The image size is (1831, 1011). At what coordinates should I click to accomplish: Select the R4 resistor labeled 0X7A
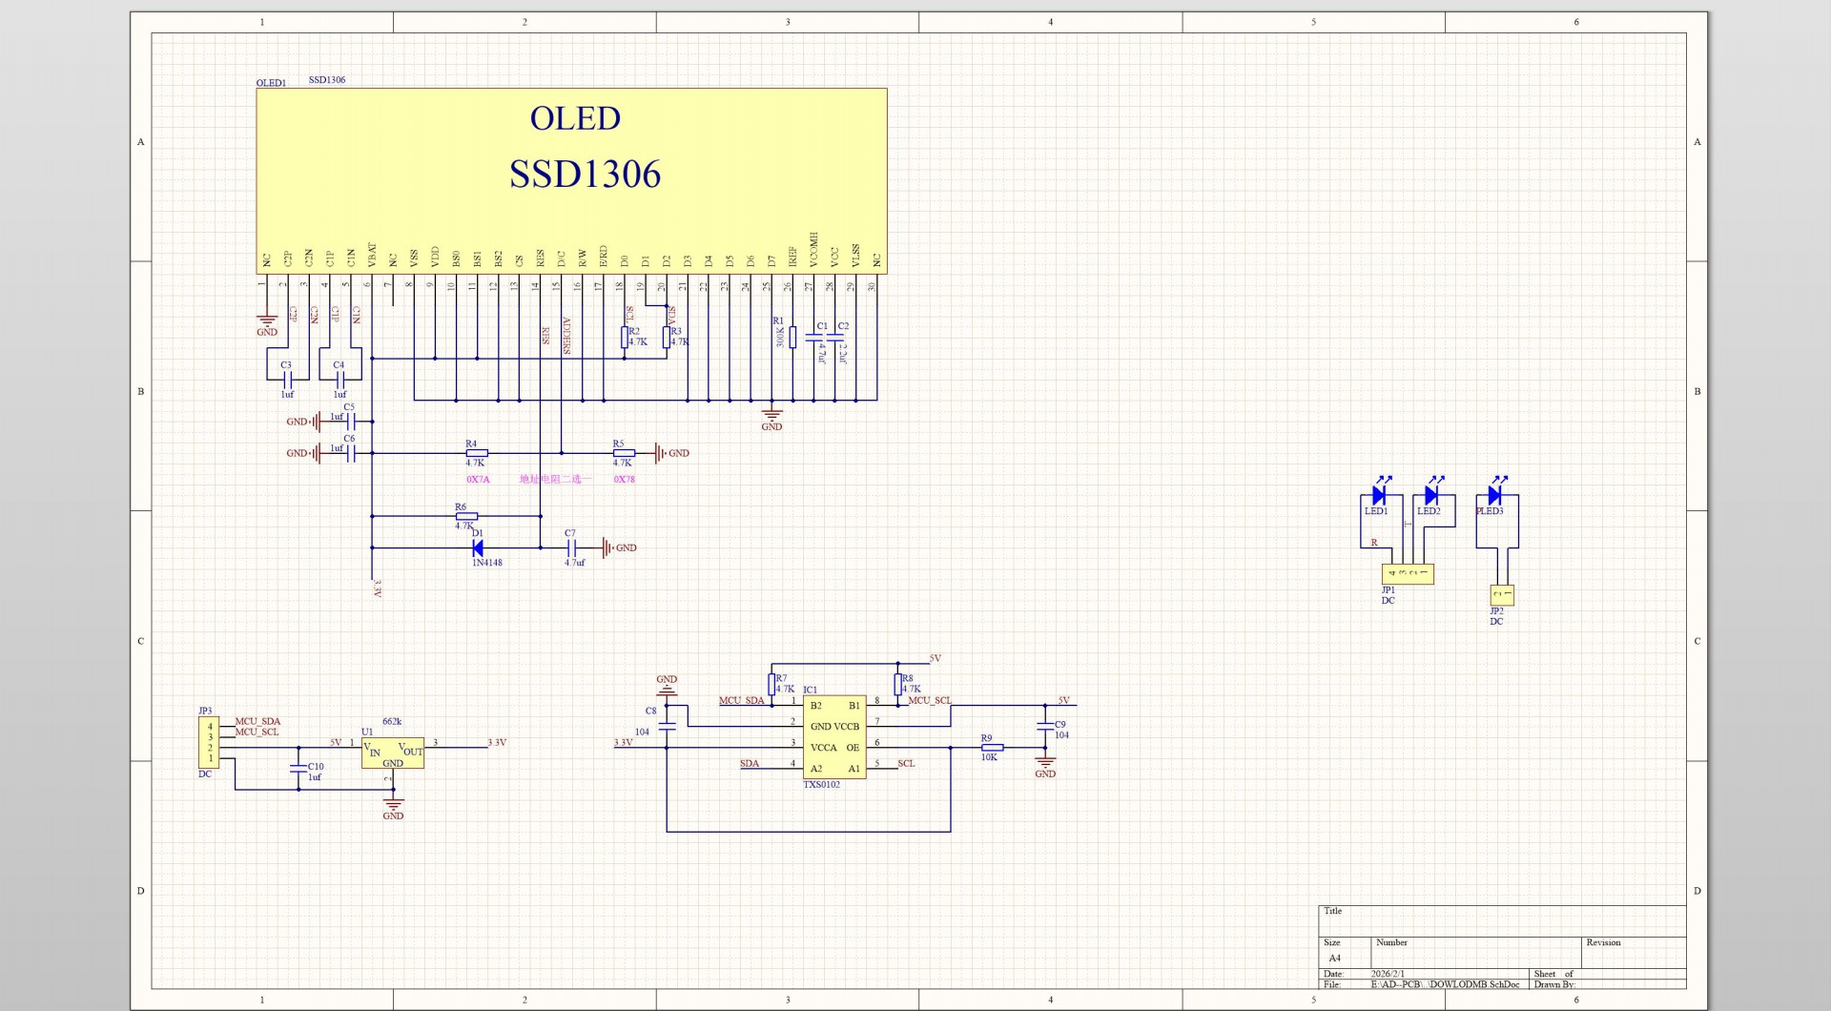coord(477,453)
